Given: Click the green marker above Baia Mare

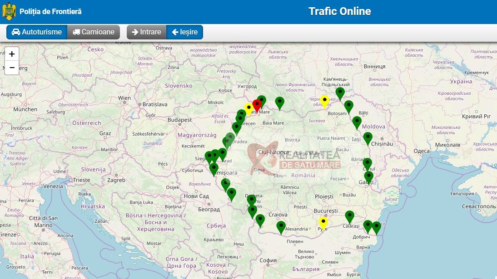Looking at the screenshot, I should (280, 103).
